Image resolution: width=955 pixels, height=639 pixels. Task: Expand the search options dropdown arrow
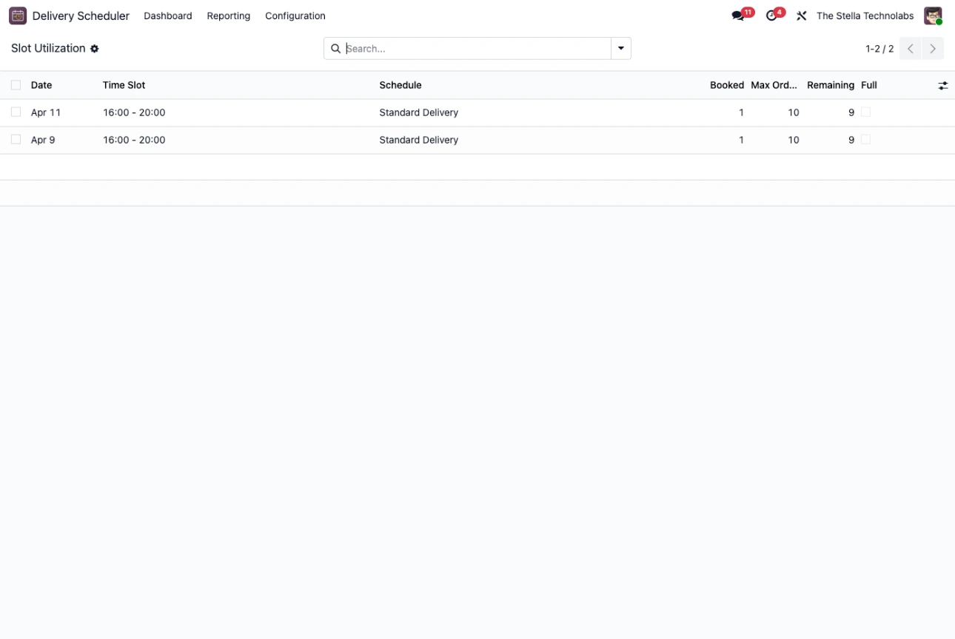(620, 49)
